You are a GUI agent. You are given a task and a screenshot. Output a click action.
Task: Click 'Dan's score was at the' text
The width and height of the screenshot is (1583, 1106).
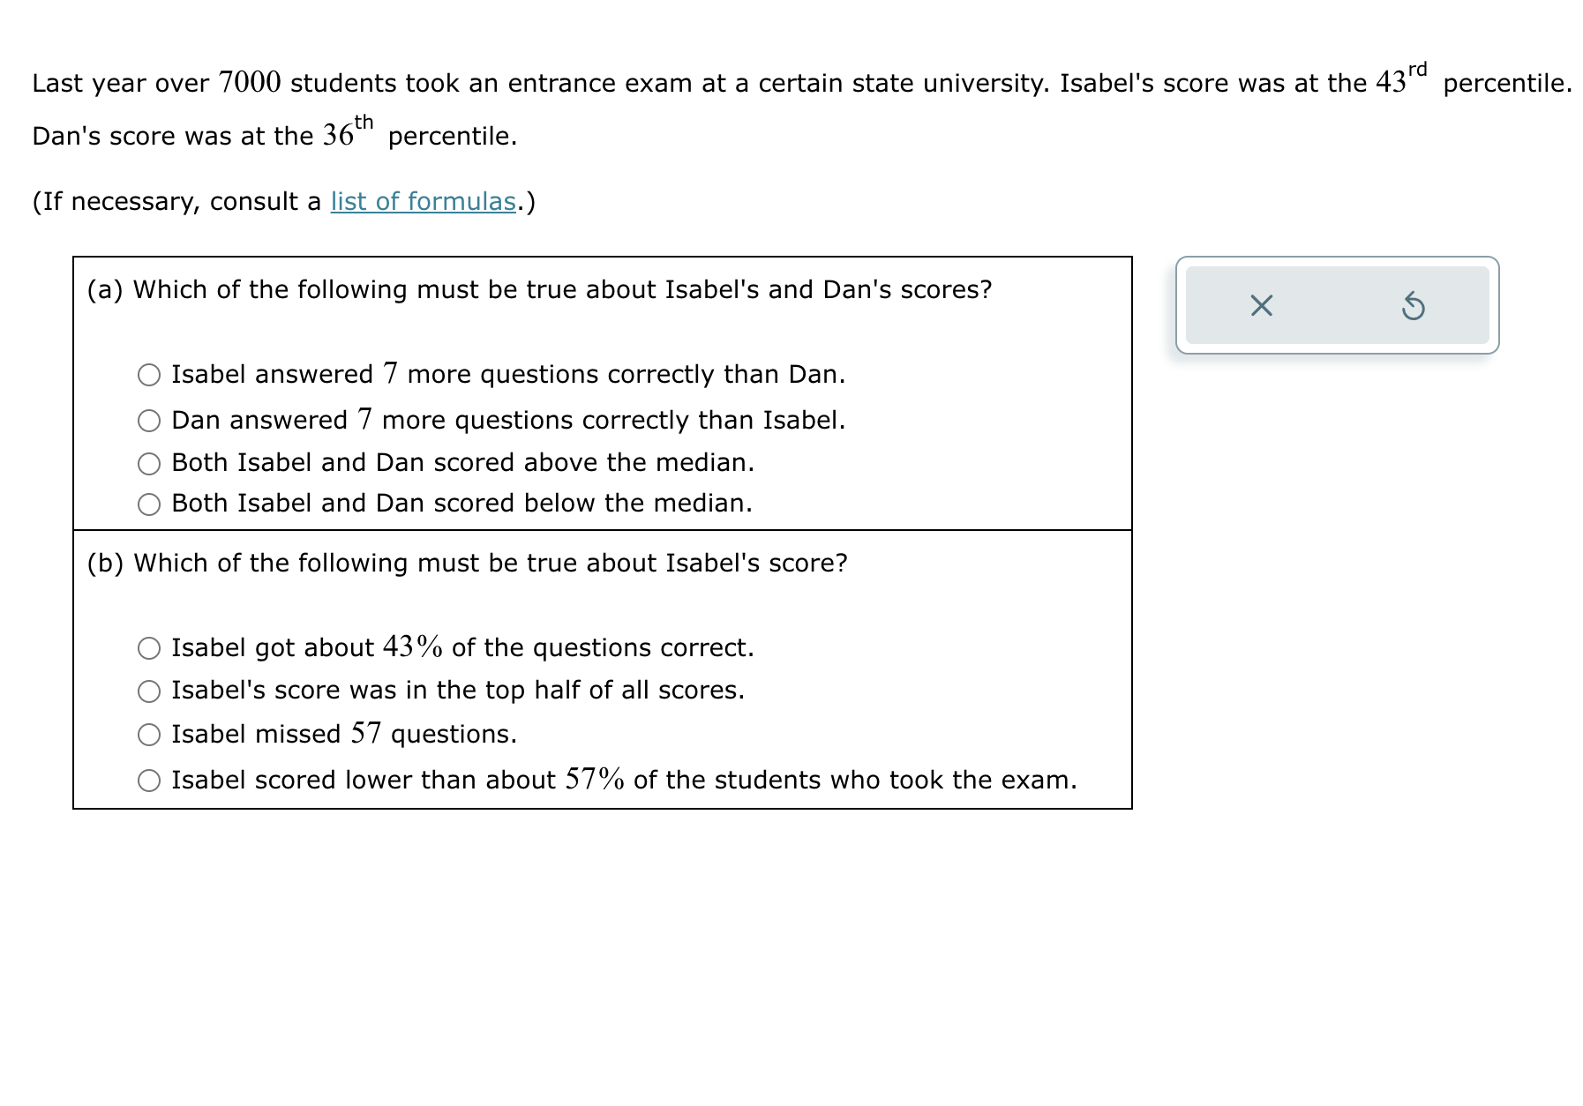[172, 137]
